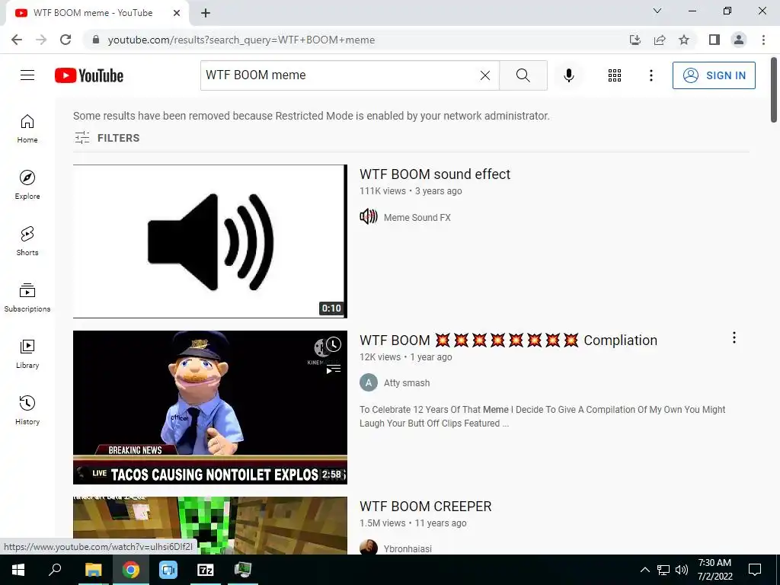Viewport: 780px width, 585px height.
Task: Open YouTube settings three-dot menu
Action: tap(651, 75)
